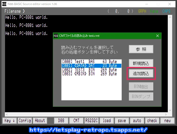Viewport: 177px width, 134px height.
Task: Open the Key dropdown button
Action: [10, 121]
